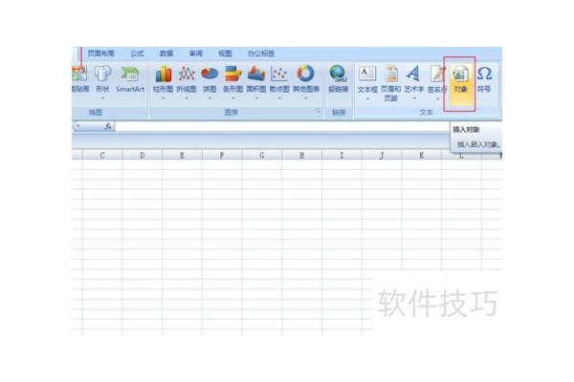This screenshot has height=382, width=574.
Task: Insert a bar chart (条形图)
Action: tap(232, 82)
